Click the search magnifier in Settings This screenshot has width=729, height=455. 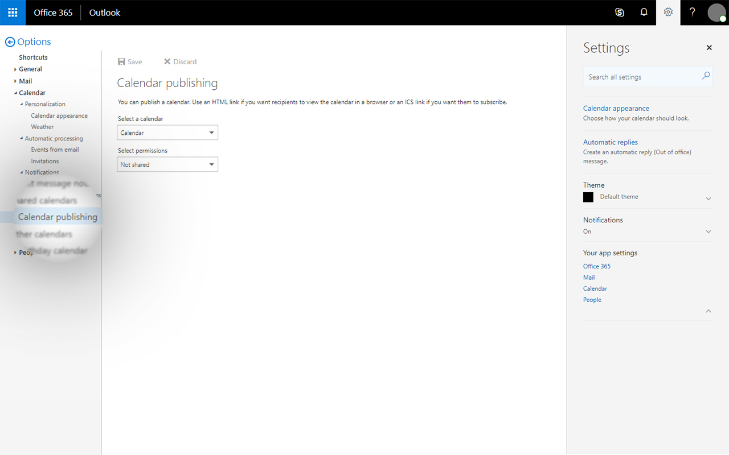click(x=706, y=76)
